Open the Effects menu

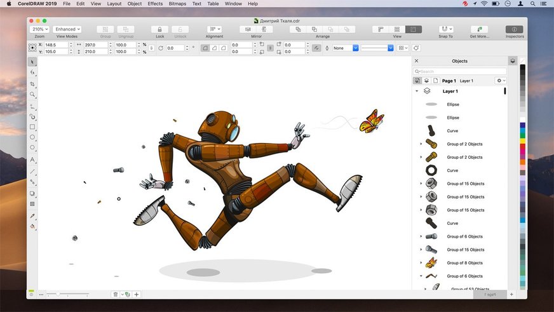(155, 4)
